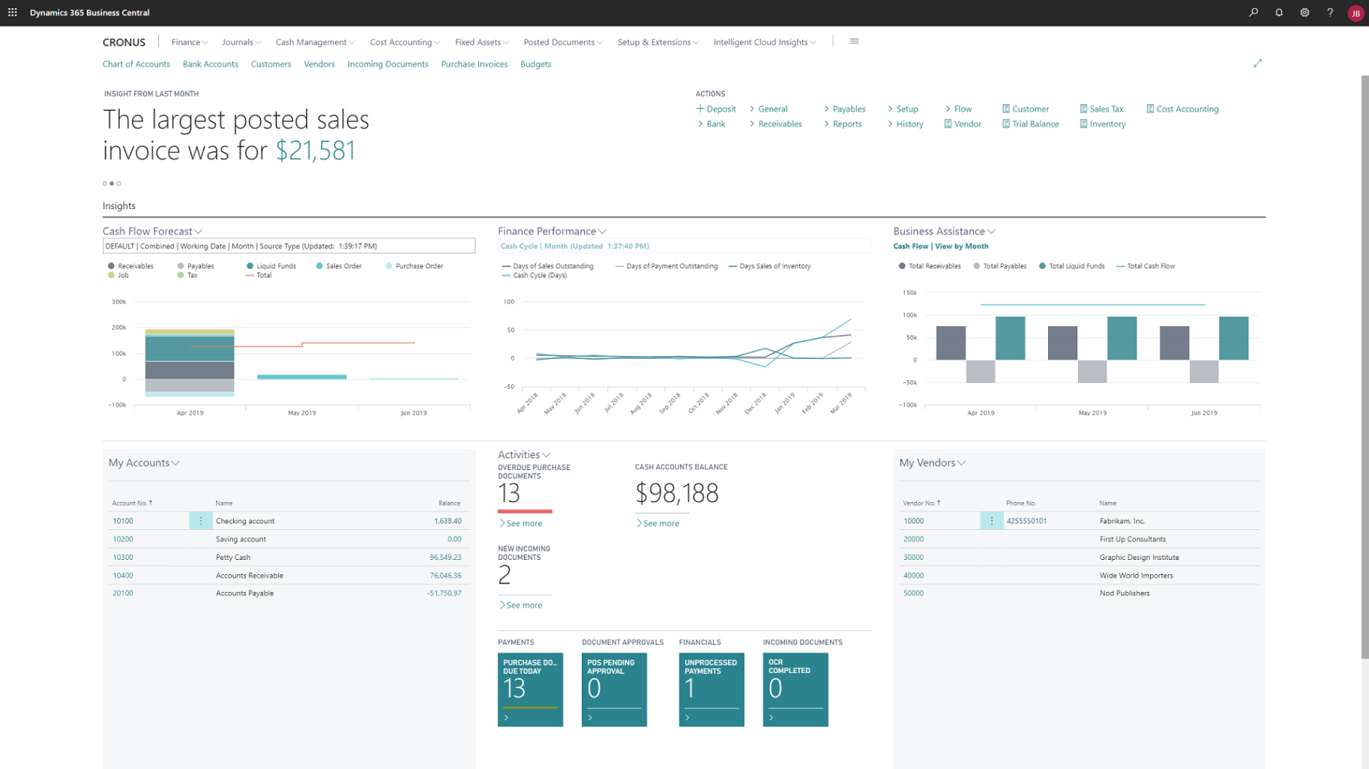Open the Posted Documents menu

(x=563, y=42)
